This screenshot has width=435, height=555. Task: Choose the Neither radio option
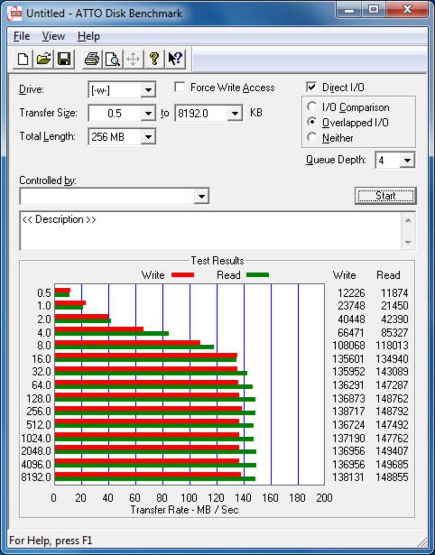click(312, 137)
